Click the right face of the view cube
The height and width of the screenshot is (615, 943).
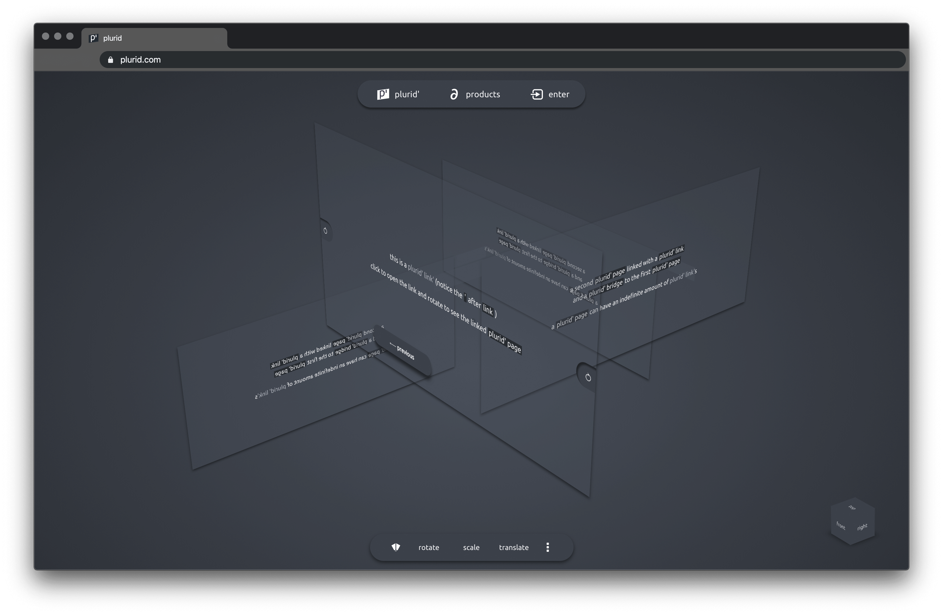pos(862,527)
